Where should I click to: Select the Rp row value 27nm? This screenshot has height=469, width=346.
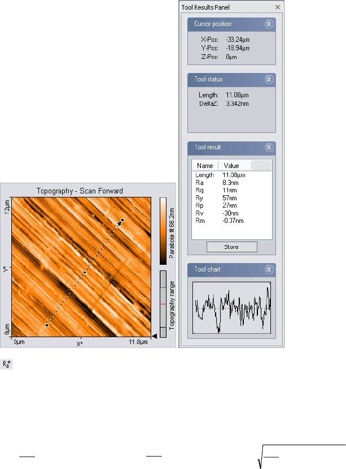pos(230,205)
